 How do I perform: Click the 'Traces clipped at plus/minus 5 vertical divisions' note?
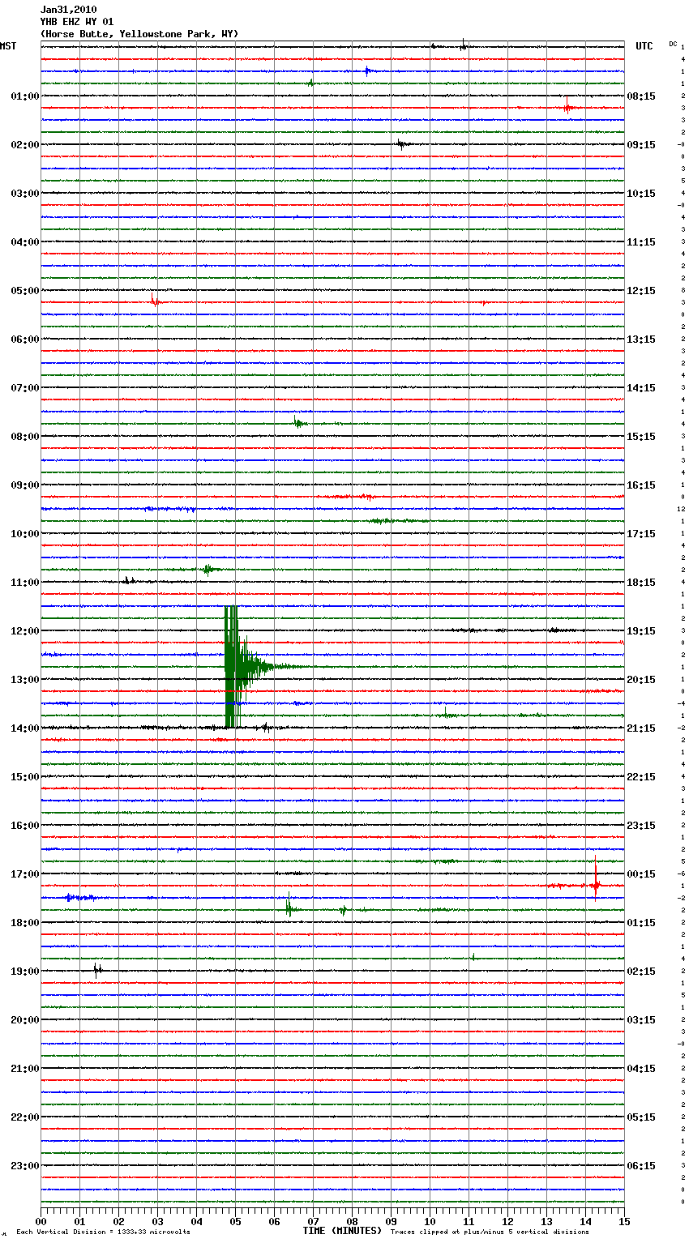(x=490, y=1232)
